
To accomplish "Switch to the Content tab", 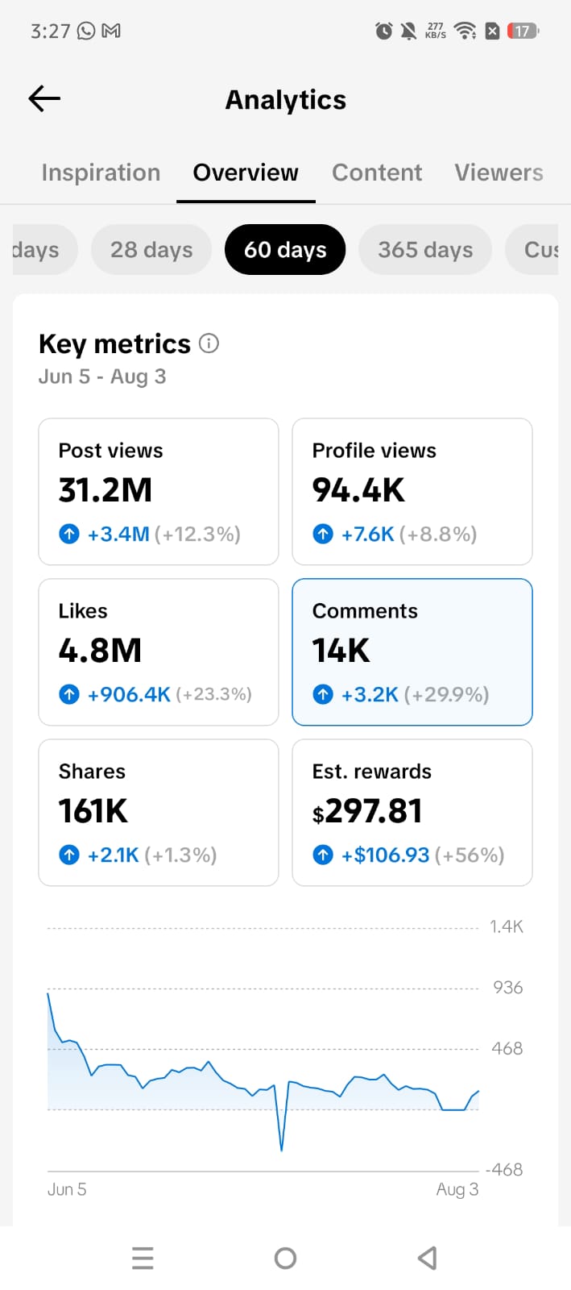I will 377,173.
